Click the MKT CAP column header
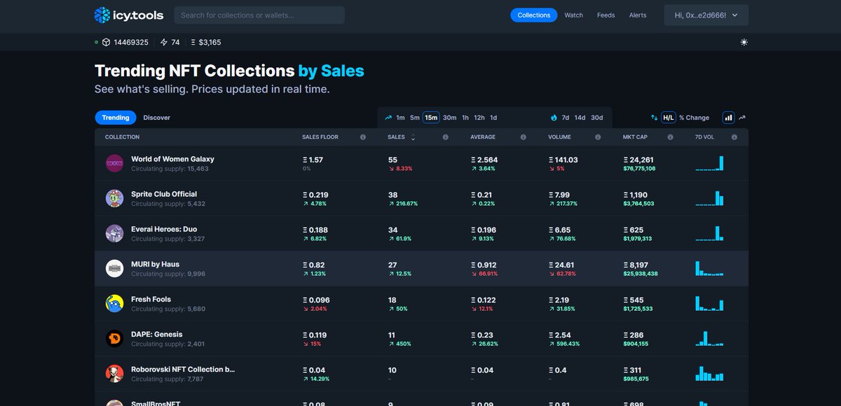 tap(634, 137)
